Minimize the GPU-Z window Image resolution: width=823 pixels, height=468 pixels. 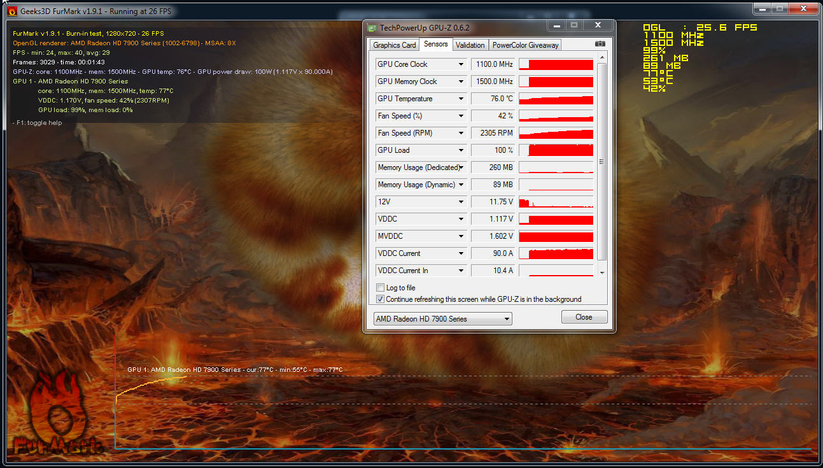(x=556, y=25)
